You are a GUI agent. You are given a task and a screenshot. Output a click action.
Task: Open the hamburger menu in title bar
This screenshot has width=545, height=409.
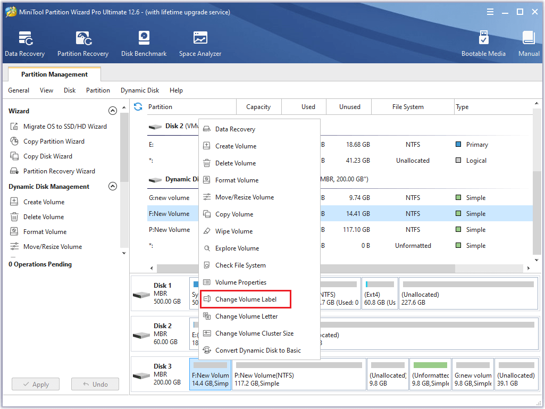pos(490,12)
